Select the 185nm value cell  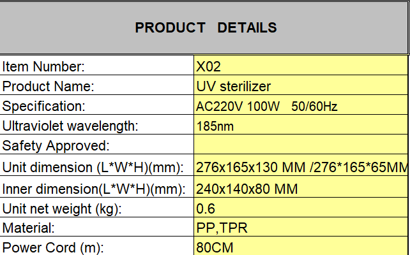pos(300,126)
